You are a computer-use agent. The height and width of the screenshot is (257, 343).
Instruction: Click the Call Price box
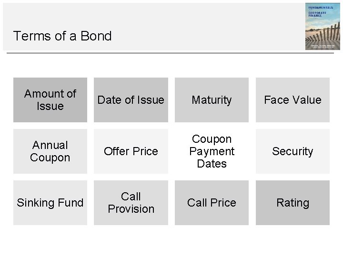[x=212, y=203]
